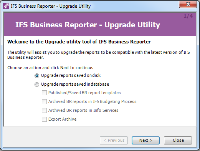Click the Close button beside Next
This screenshot has height=151, width=200.
point(178,140)
